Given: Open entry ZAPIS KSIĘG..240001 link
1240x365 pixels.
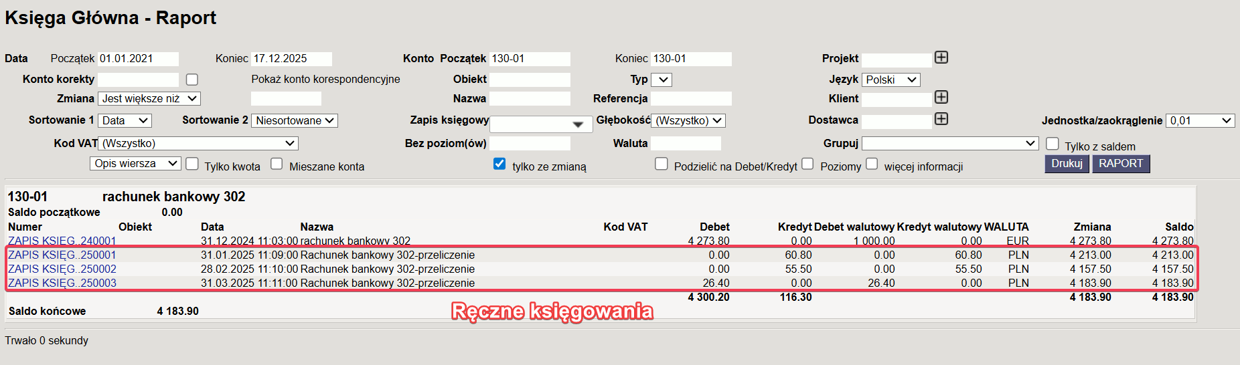Looking at the screenshot, I should tap(62, 241).
